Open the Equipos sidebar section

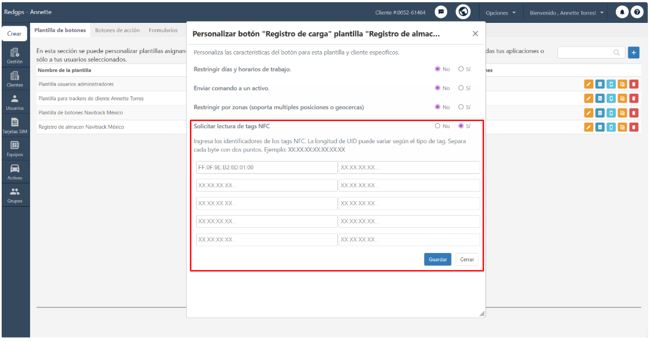pyautogui.click(x=14, y=149)
